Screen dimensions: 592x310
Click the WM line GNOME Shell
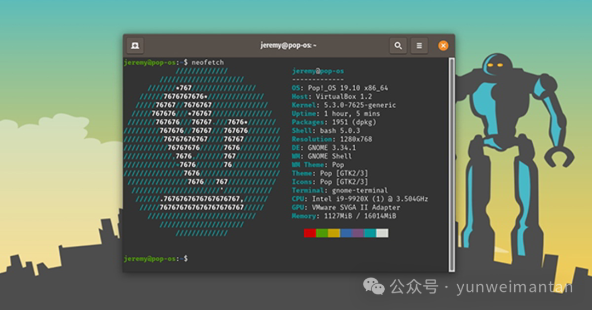coord(322,156)
